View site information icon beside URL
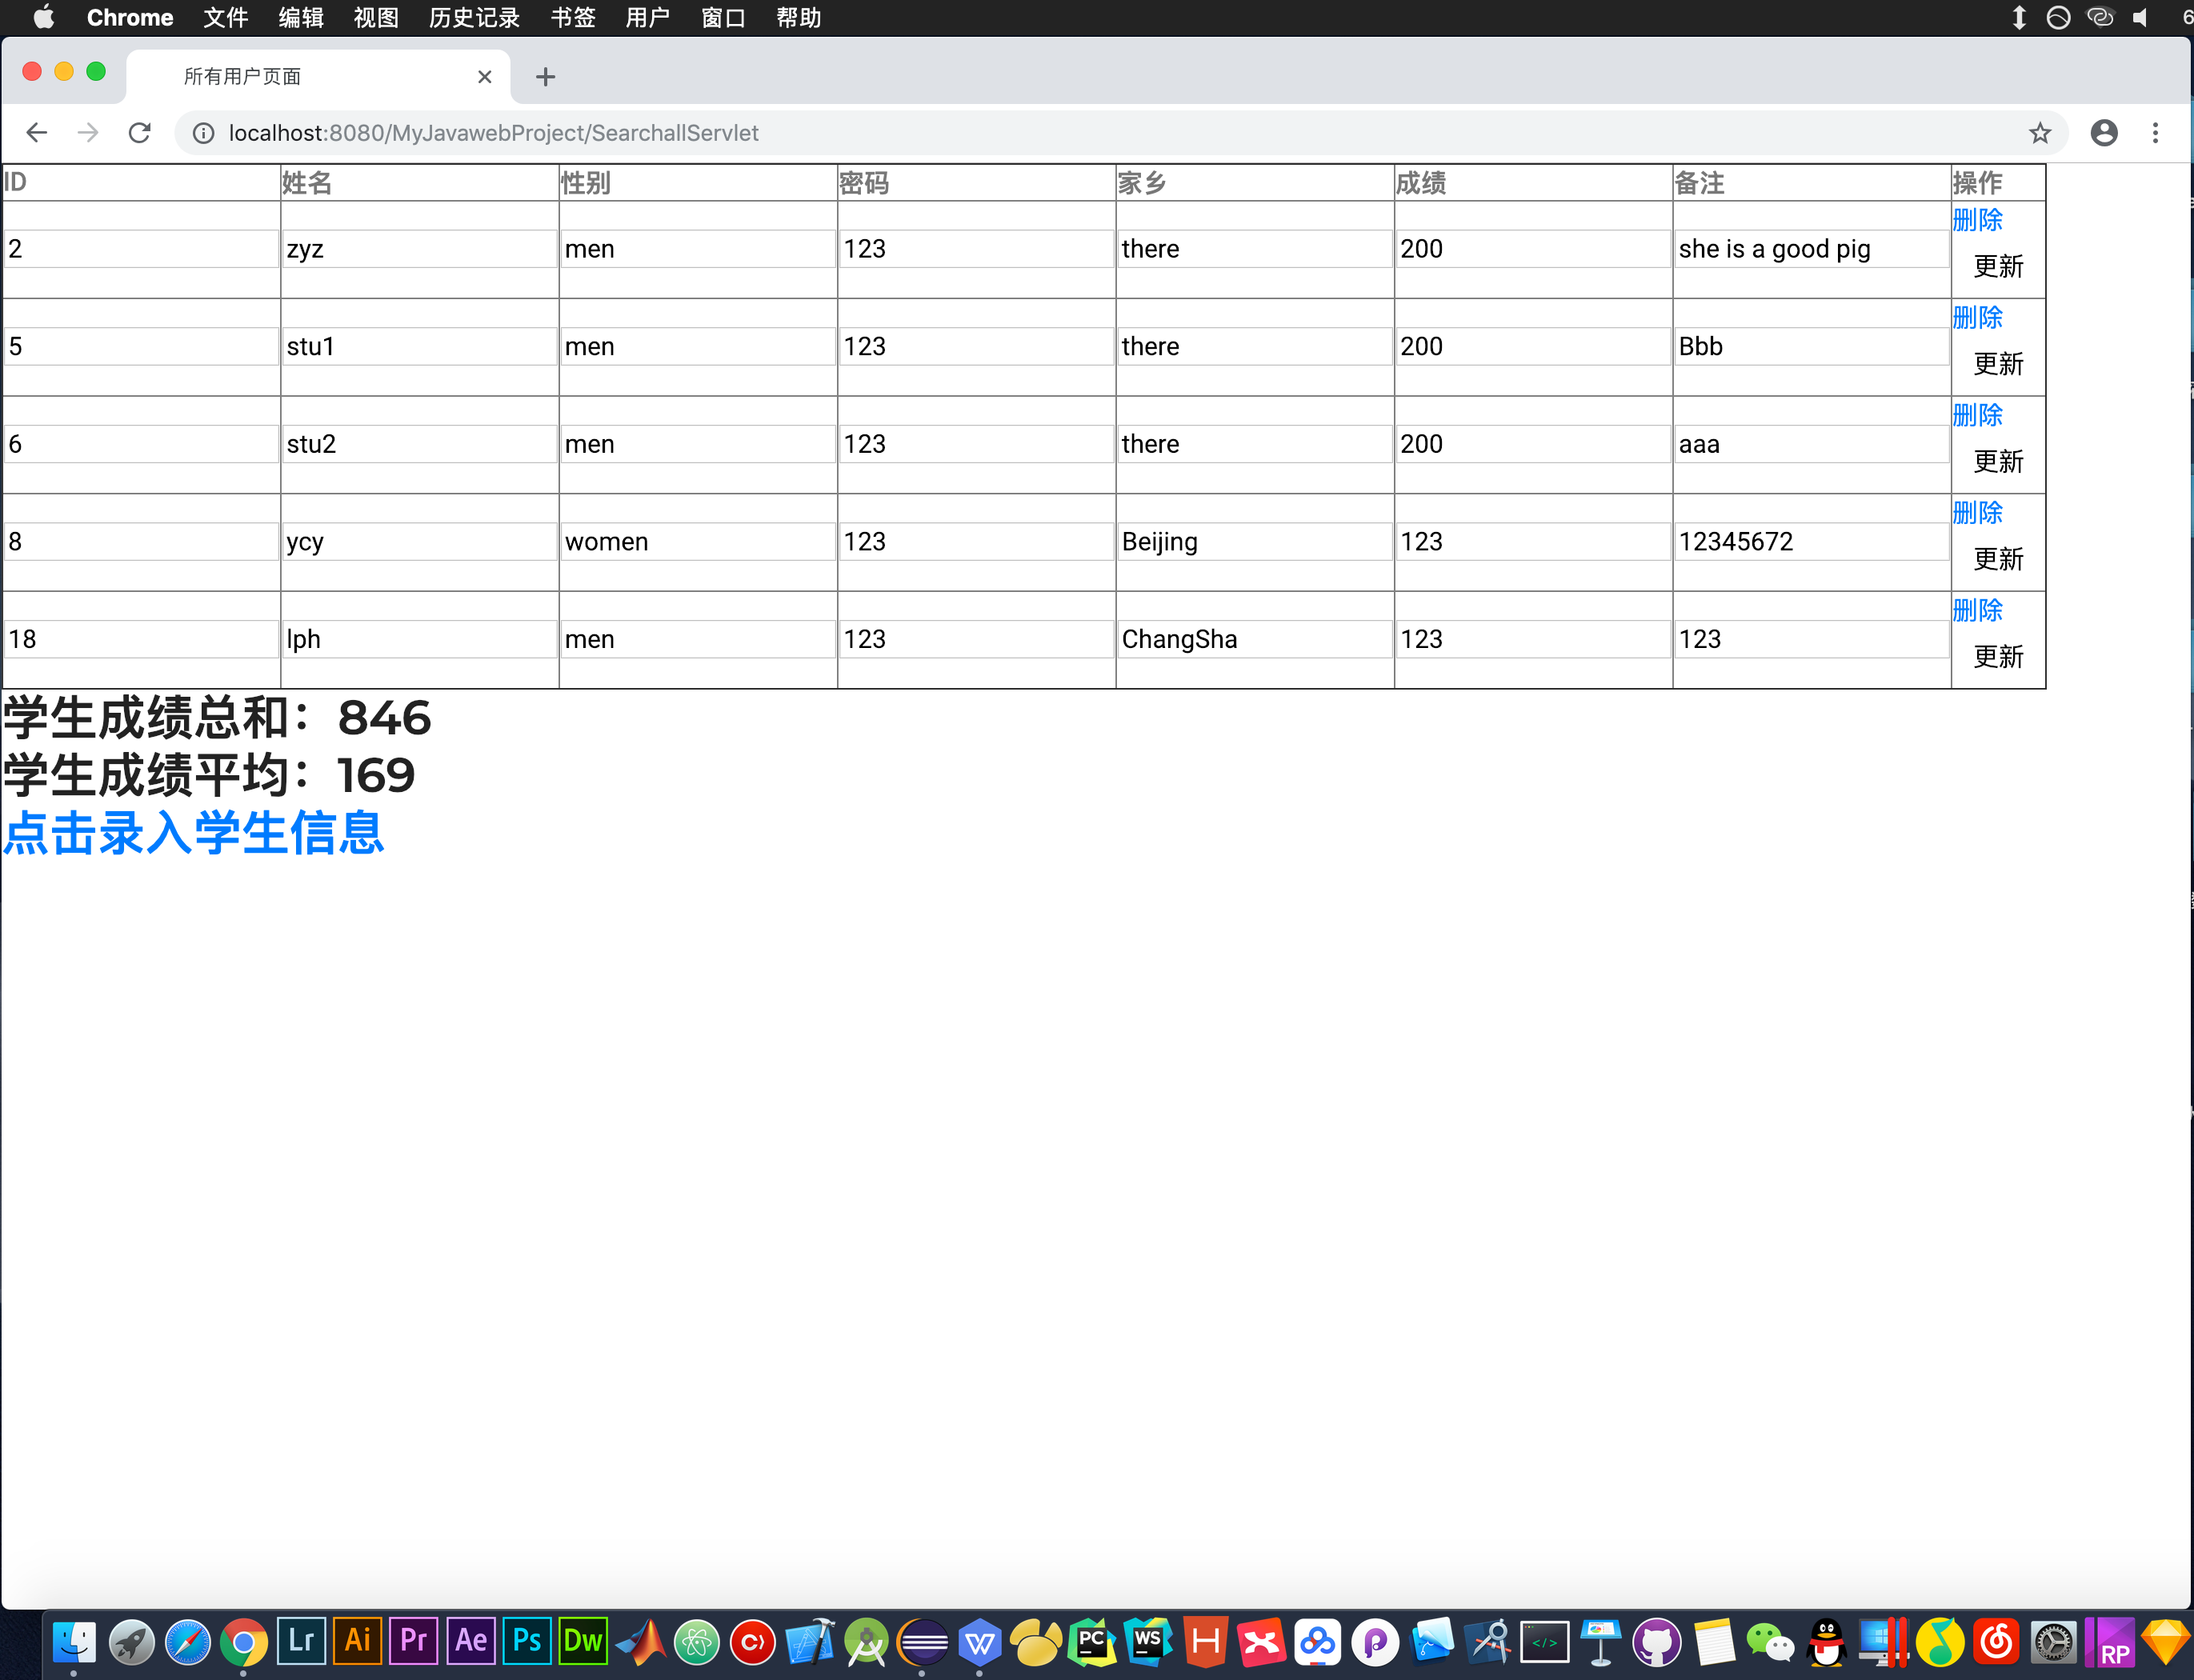Screen dimensions: 2194x1680 203,133
